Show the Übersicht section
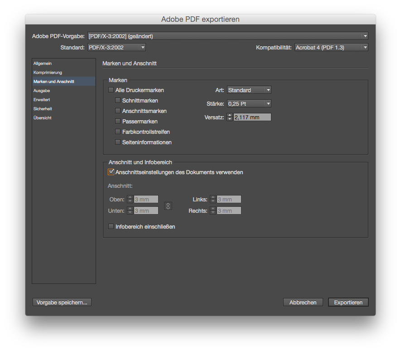Screen dimensions: 401x352 pyautogui.click(x=64, y=118)
